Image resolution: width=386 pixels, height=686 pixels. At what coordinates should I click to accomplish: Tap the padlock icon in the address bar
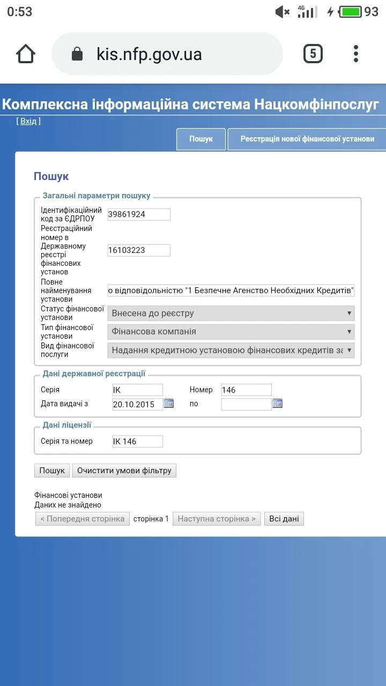(77, 54)
